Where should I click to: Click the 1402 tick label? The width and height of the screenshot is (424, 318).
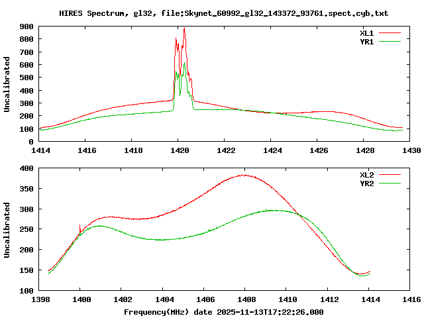click(x=123, y=299)
